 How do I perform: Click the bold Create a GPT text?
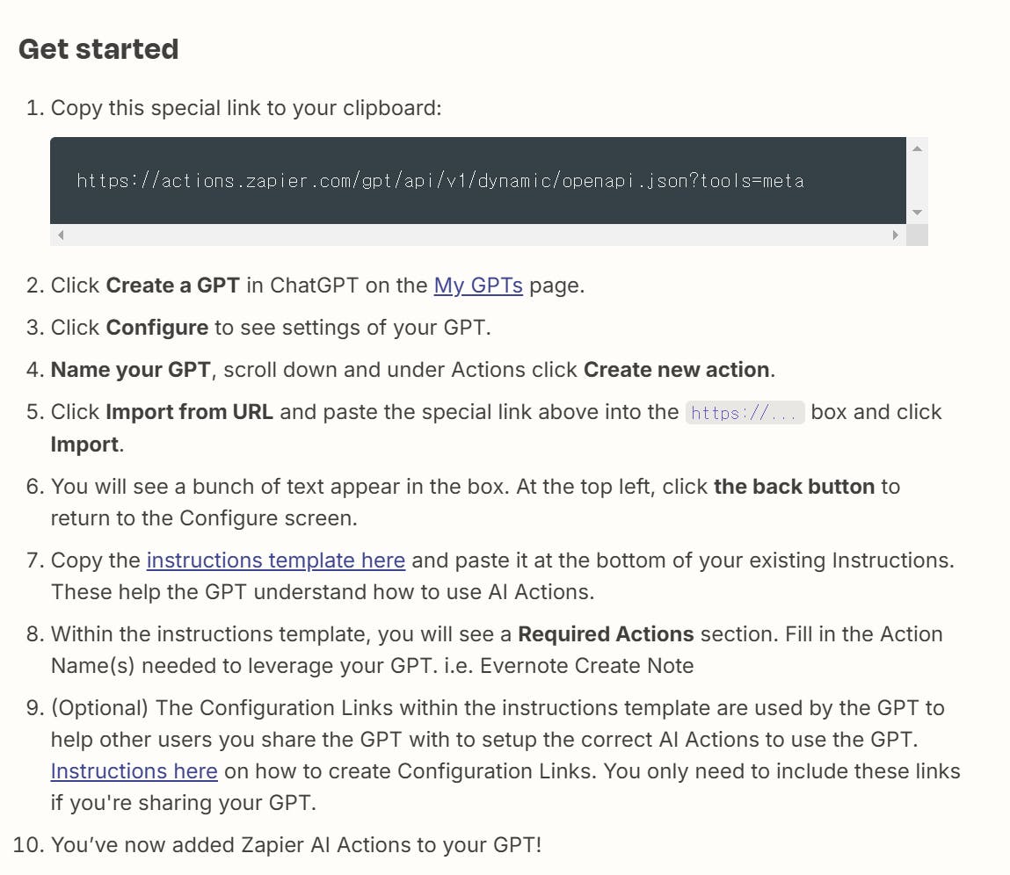tap(172, 286)
